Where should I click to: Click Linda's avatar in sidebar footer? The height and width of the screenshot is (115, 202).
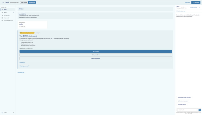pos(2,113)
